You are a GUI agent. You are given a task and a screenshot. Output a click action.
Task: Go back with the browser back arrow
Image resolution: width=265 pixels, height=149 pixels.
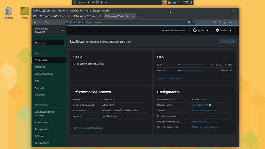[35, 22]
